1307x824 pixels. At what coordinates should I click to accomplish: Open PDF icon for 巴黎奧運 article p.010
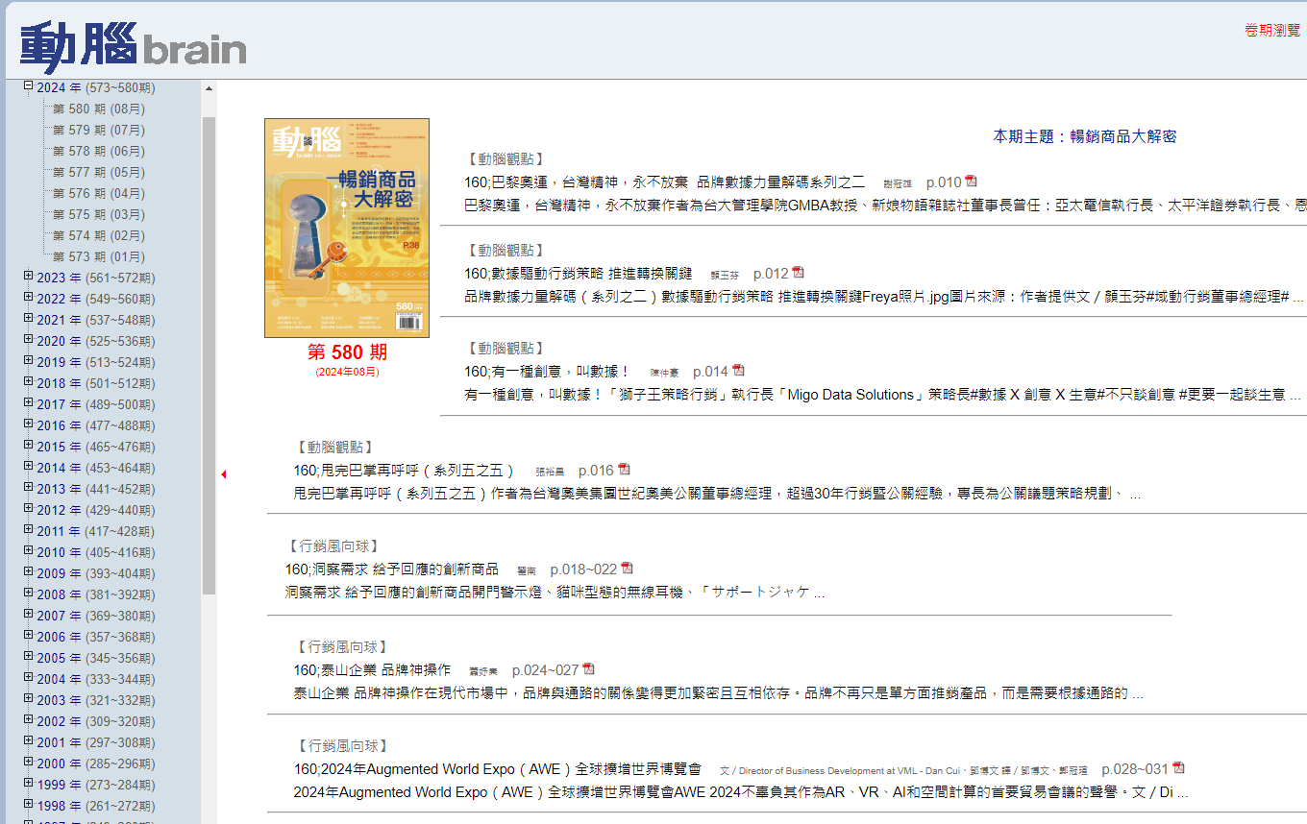pyautogui.click(x=971, y=182)
